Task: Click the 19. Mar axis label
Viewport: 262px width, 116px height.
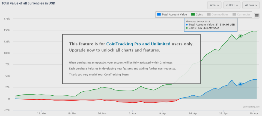Action: pyautogui.click(x=72, y=113)
